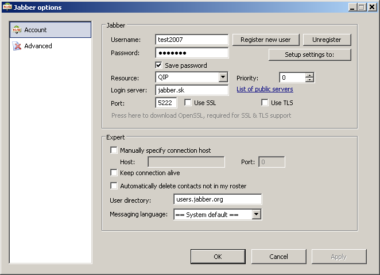380x275 pixels.
Task: Toggle the Save password checkbox
Action: pos(158,65)
